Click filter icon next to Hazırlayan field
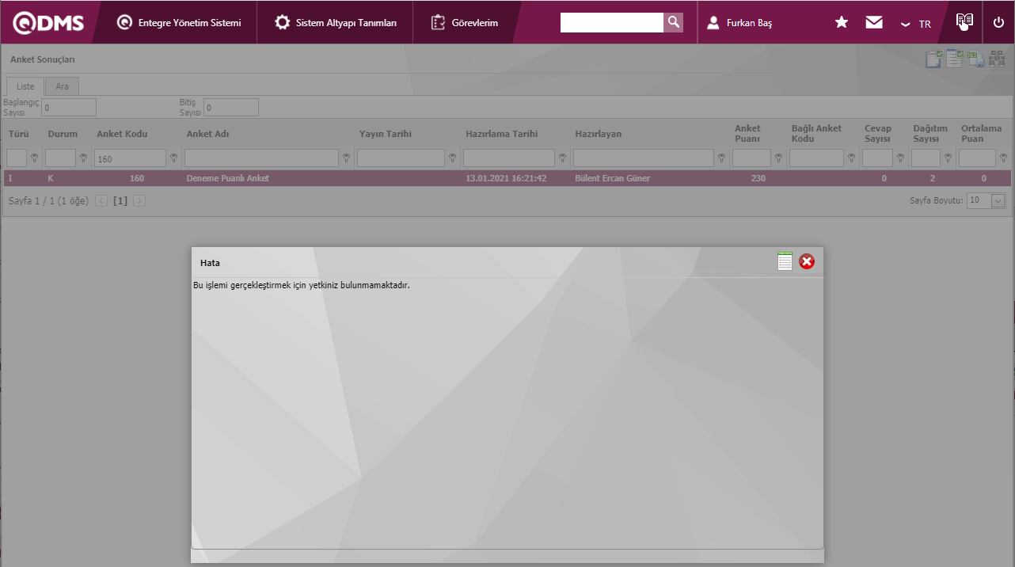The width and height of the screenshot is (1015, 567). click(x=721, y=158)
